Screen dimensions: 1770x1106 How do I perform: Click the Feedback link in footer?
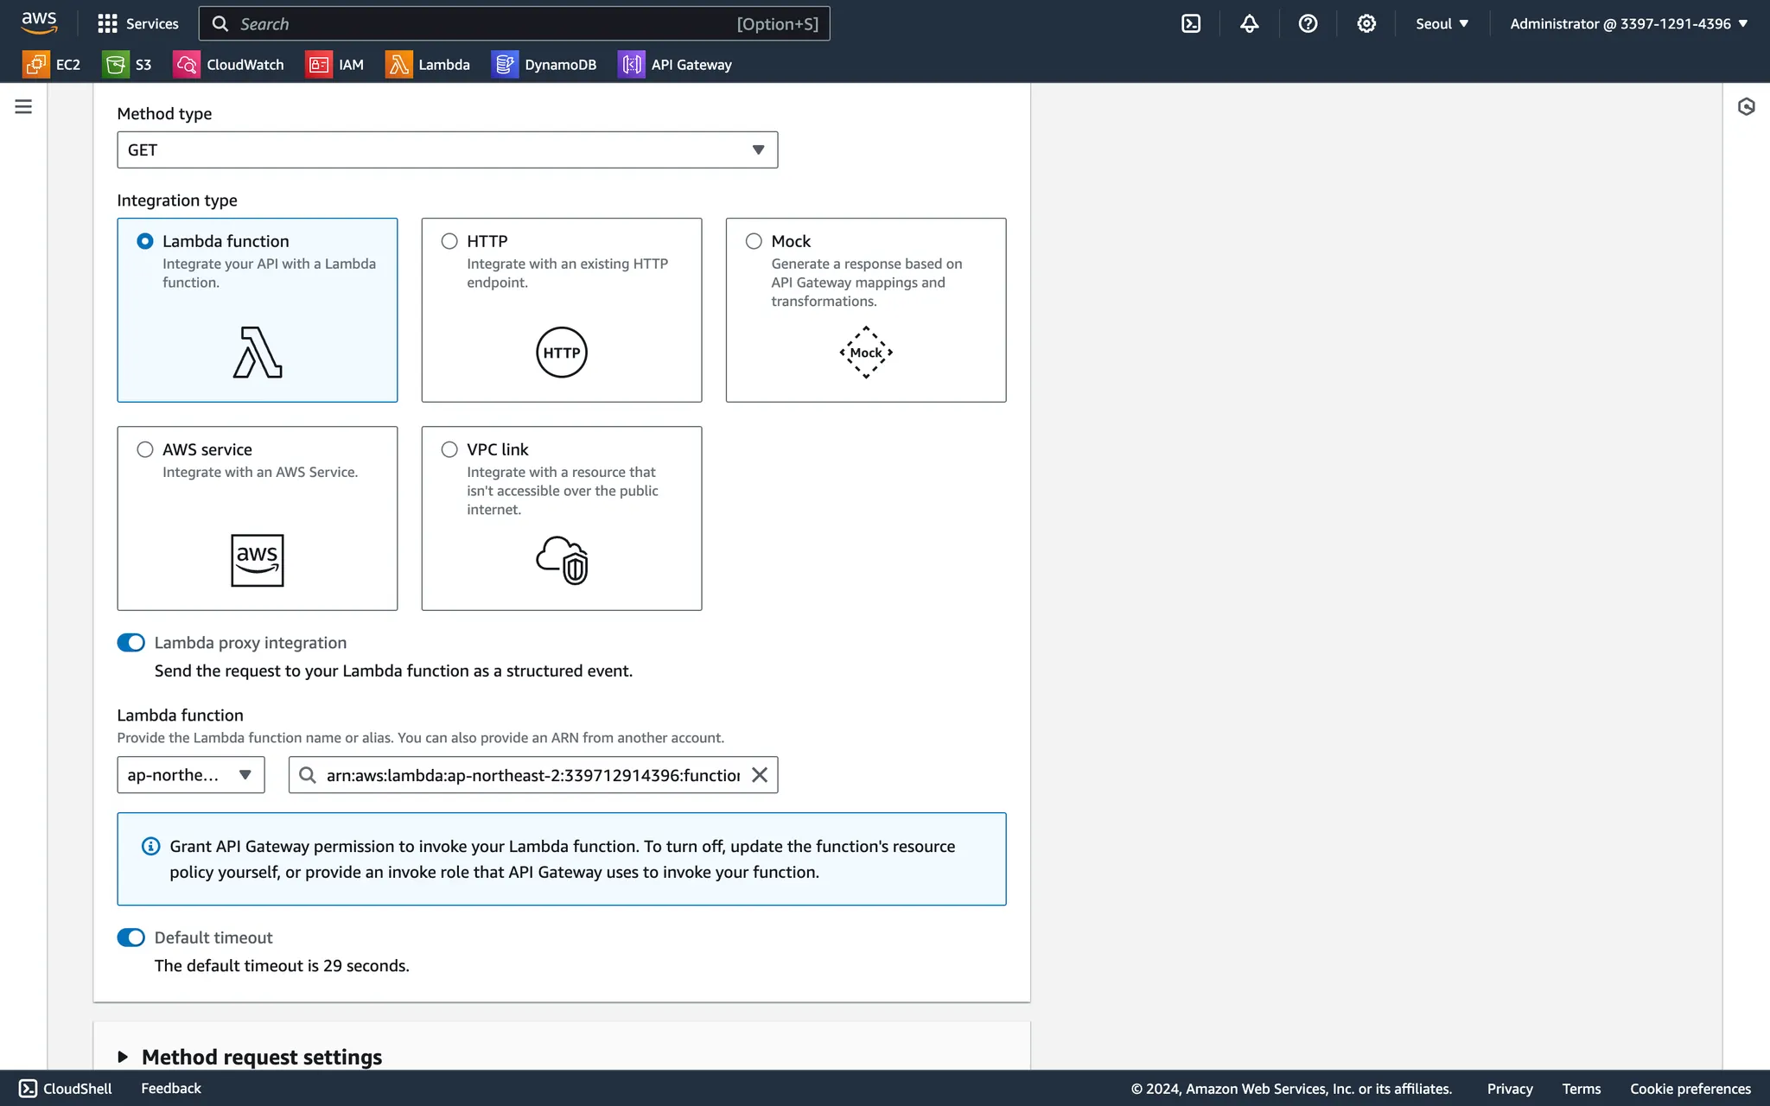[x=170, y=1089]
